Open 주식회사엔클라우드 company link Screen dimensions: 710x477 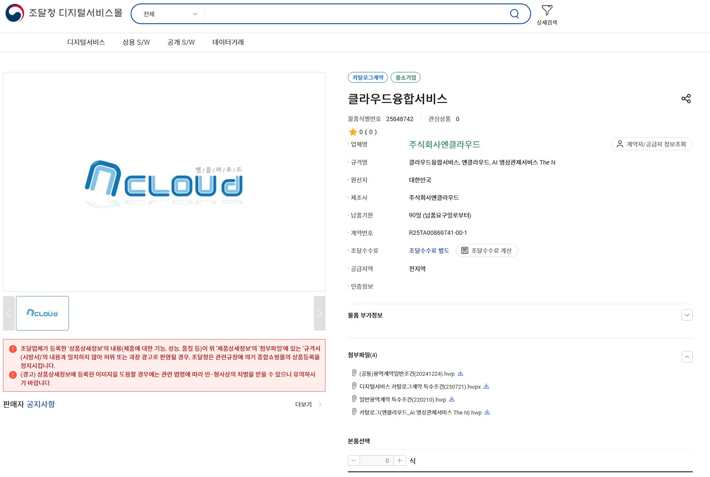tap(444, 144)
